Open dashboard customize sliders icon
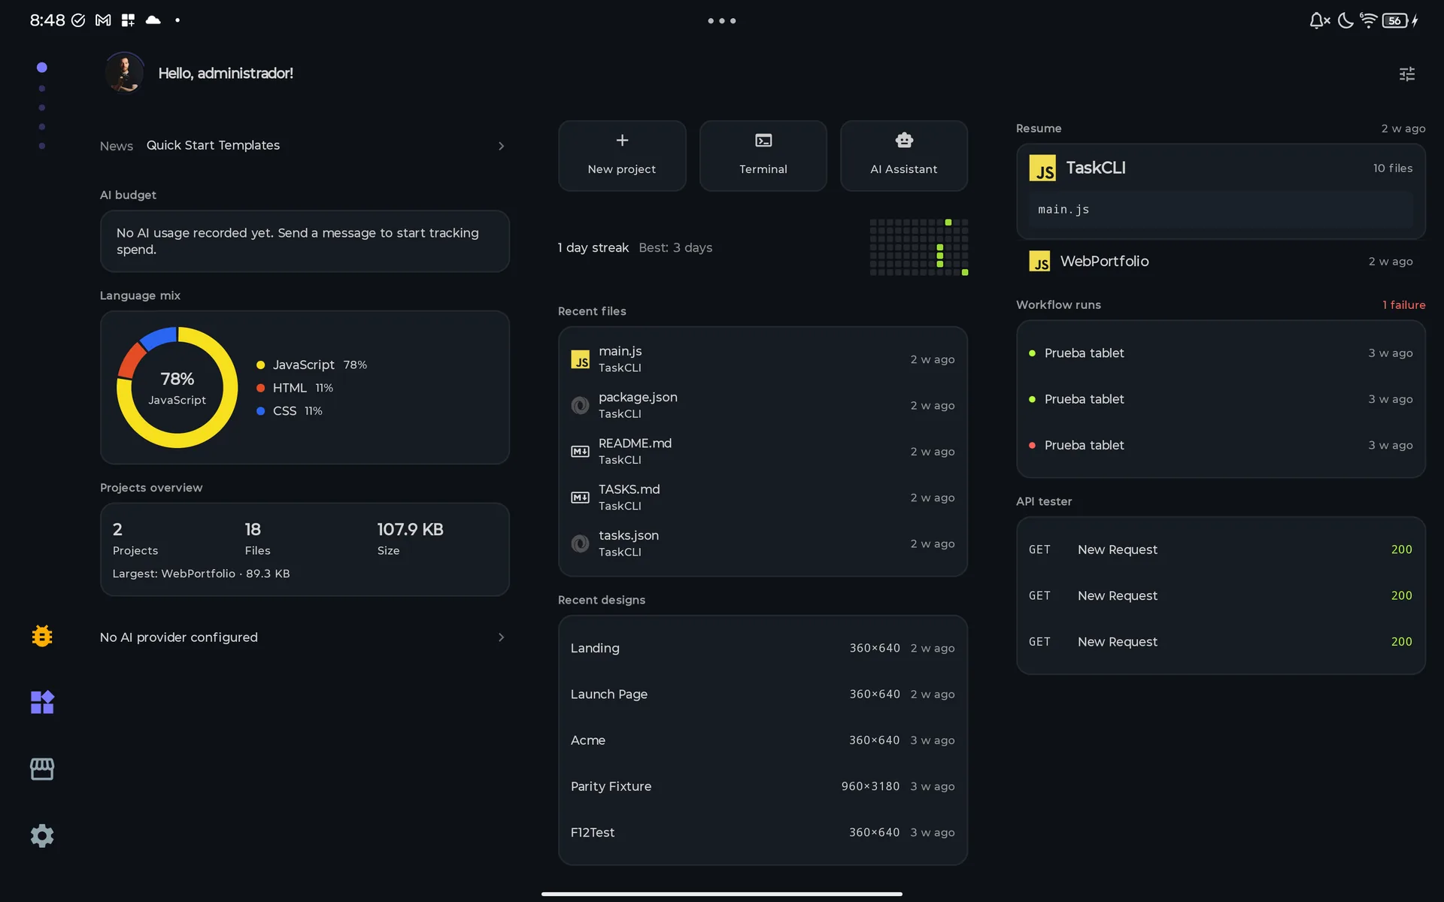The height and width of the screenshot is (902, 1444). 1406,74
